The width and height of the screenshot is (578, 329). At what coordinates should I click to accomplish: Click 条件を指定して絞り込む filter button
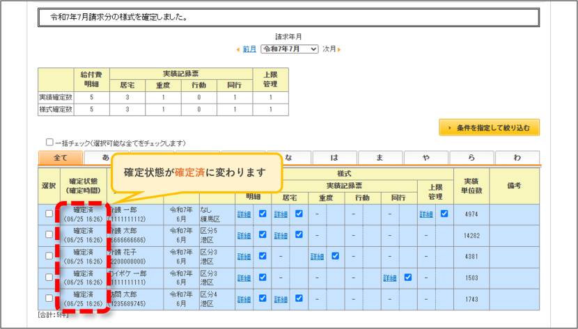tap(489, 127)
